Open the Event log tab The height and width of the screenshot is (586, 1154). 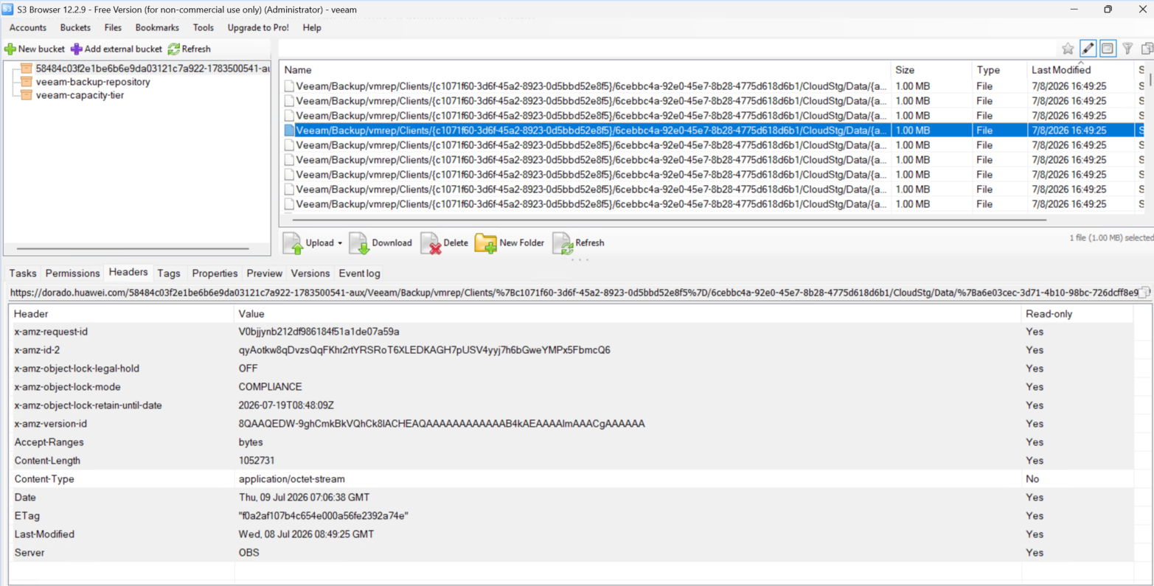[360, 273]
